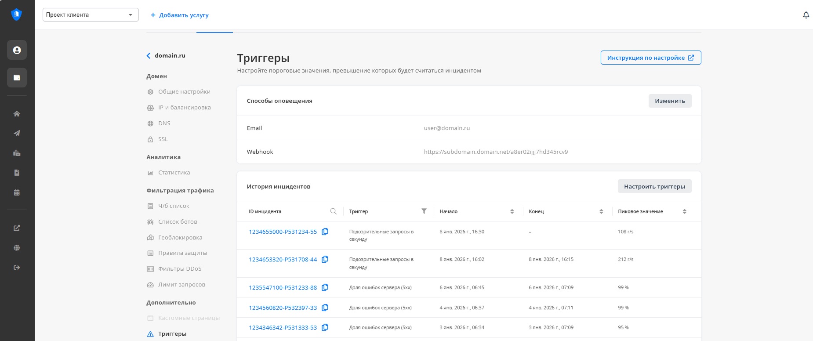Sort incidents by Начало column
The height and width of the screenshot is (341, 813).
tap(512, 211)
